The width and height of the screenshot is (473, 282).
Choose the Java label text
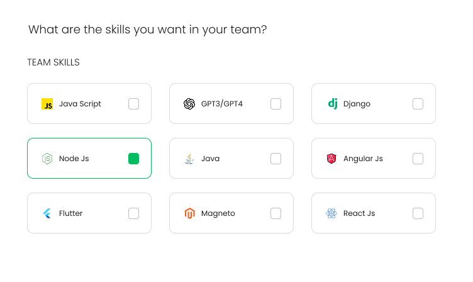[210, 159]
